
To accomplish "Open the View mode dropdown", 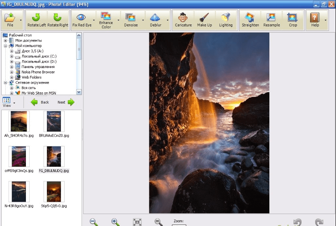I will [14, 103].
